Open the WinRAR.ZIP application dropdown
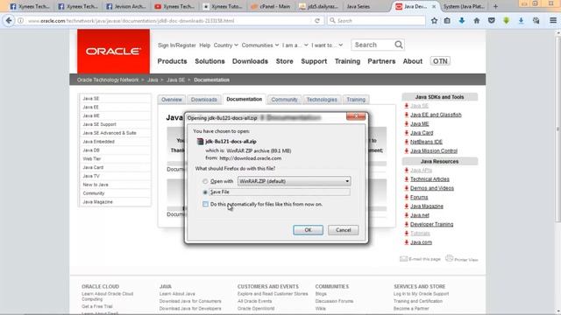This screenshot has width=561, height=315. (294, 181)
